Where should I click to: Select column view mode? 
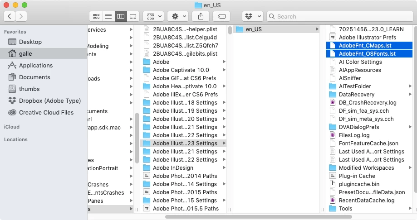click(x=121, y=16)
